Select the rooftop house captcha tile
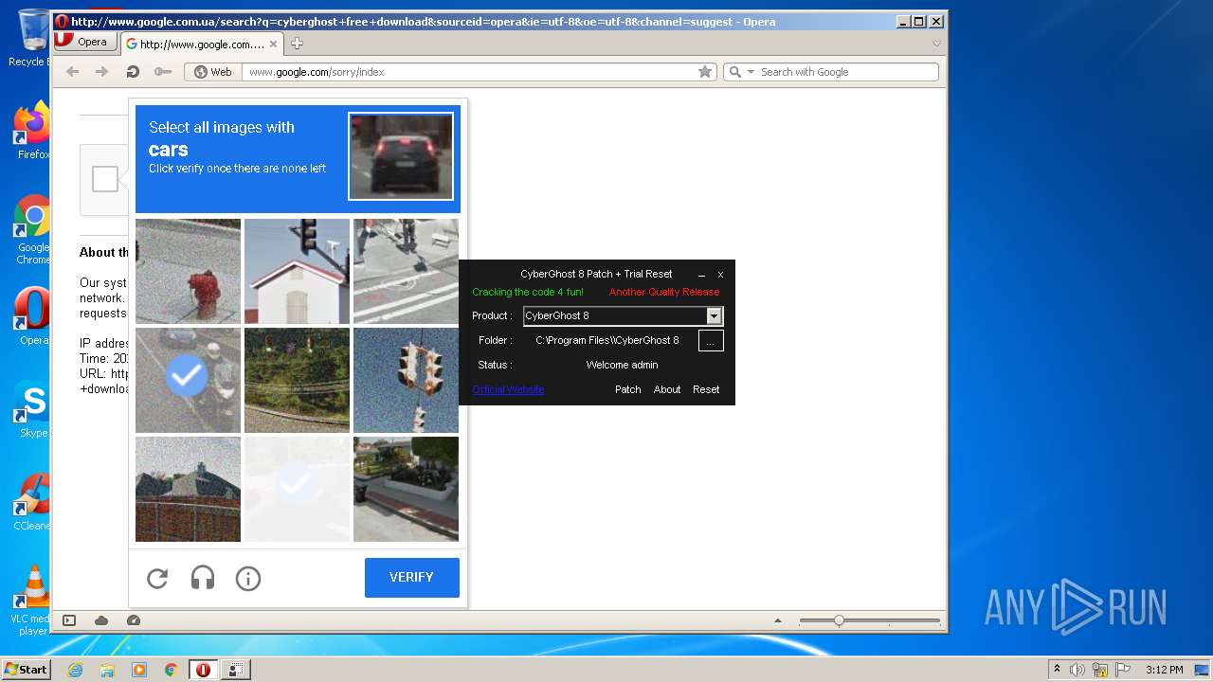This screenshot has width=1213, height=682. pyautogui.click(x=188, y=489)
